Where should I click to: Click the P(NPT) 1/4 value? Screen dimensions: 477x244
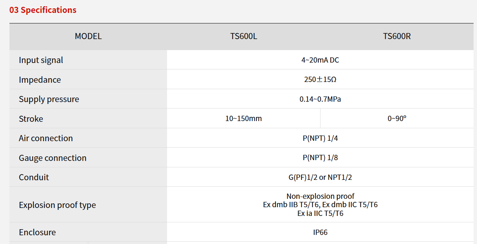click(x=320, y=139)
